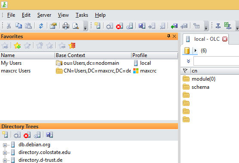The image size is (239, 163).
Task: Expand the db.debian.org tree node
Action: pos(5,145)
